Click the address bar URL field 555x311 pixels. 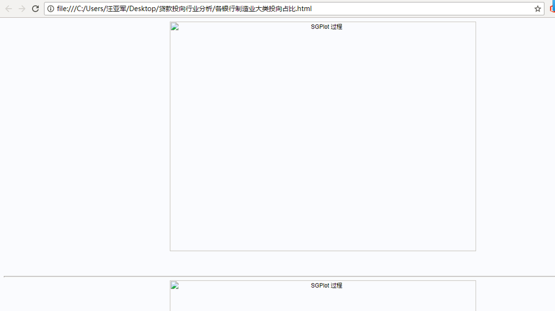tap(294, 9)
